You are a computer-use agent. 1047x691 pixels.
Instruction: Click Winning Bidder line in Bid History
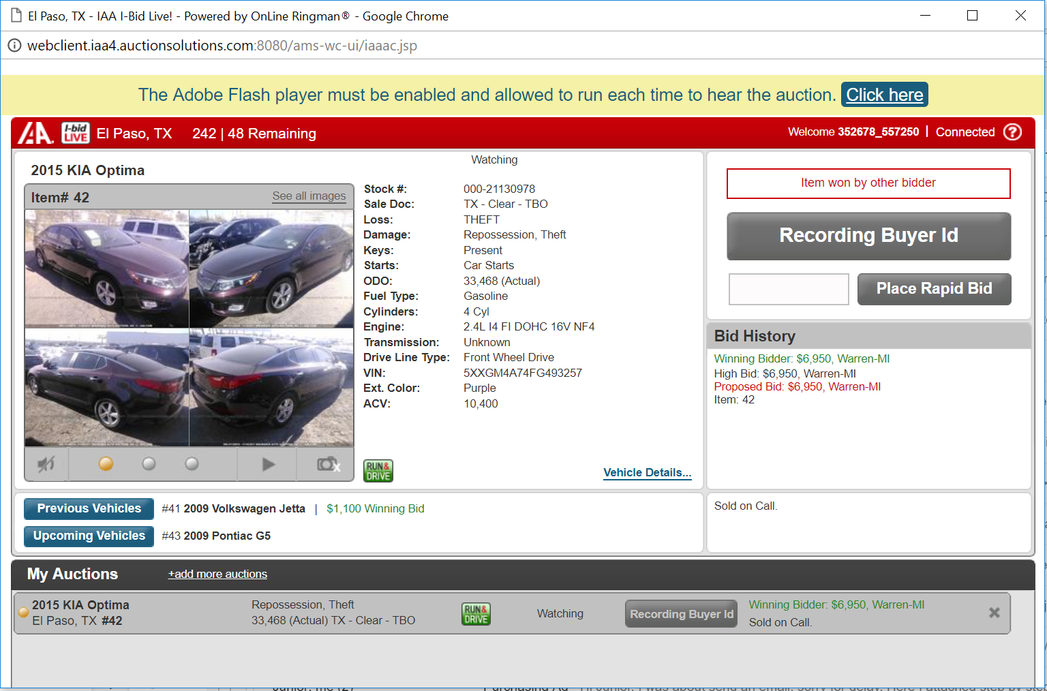pos(802,358)
